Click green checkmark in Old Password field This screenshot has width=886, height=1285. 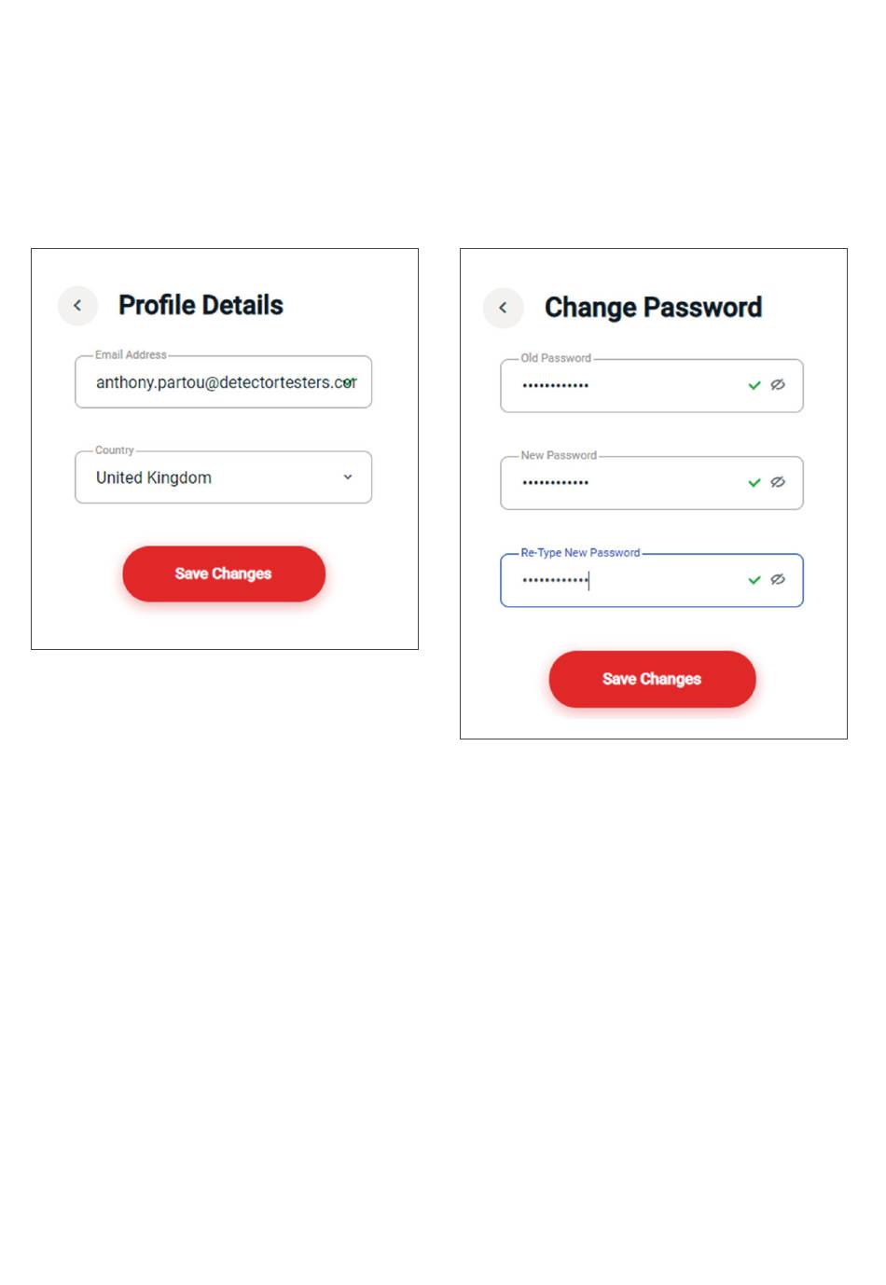click(754, 385)
